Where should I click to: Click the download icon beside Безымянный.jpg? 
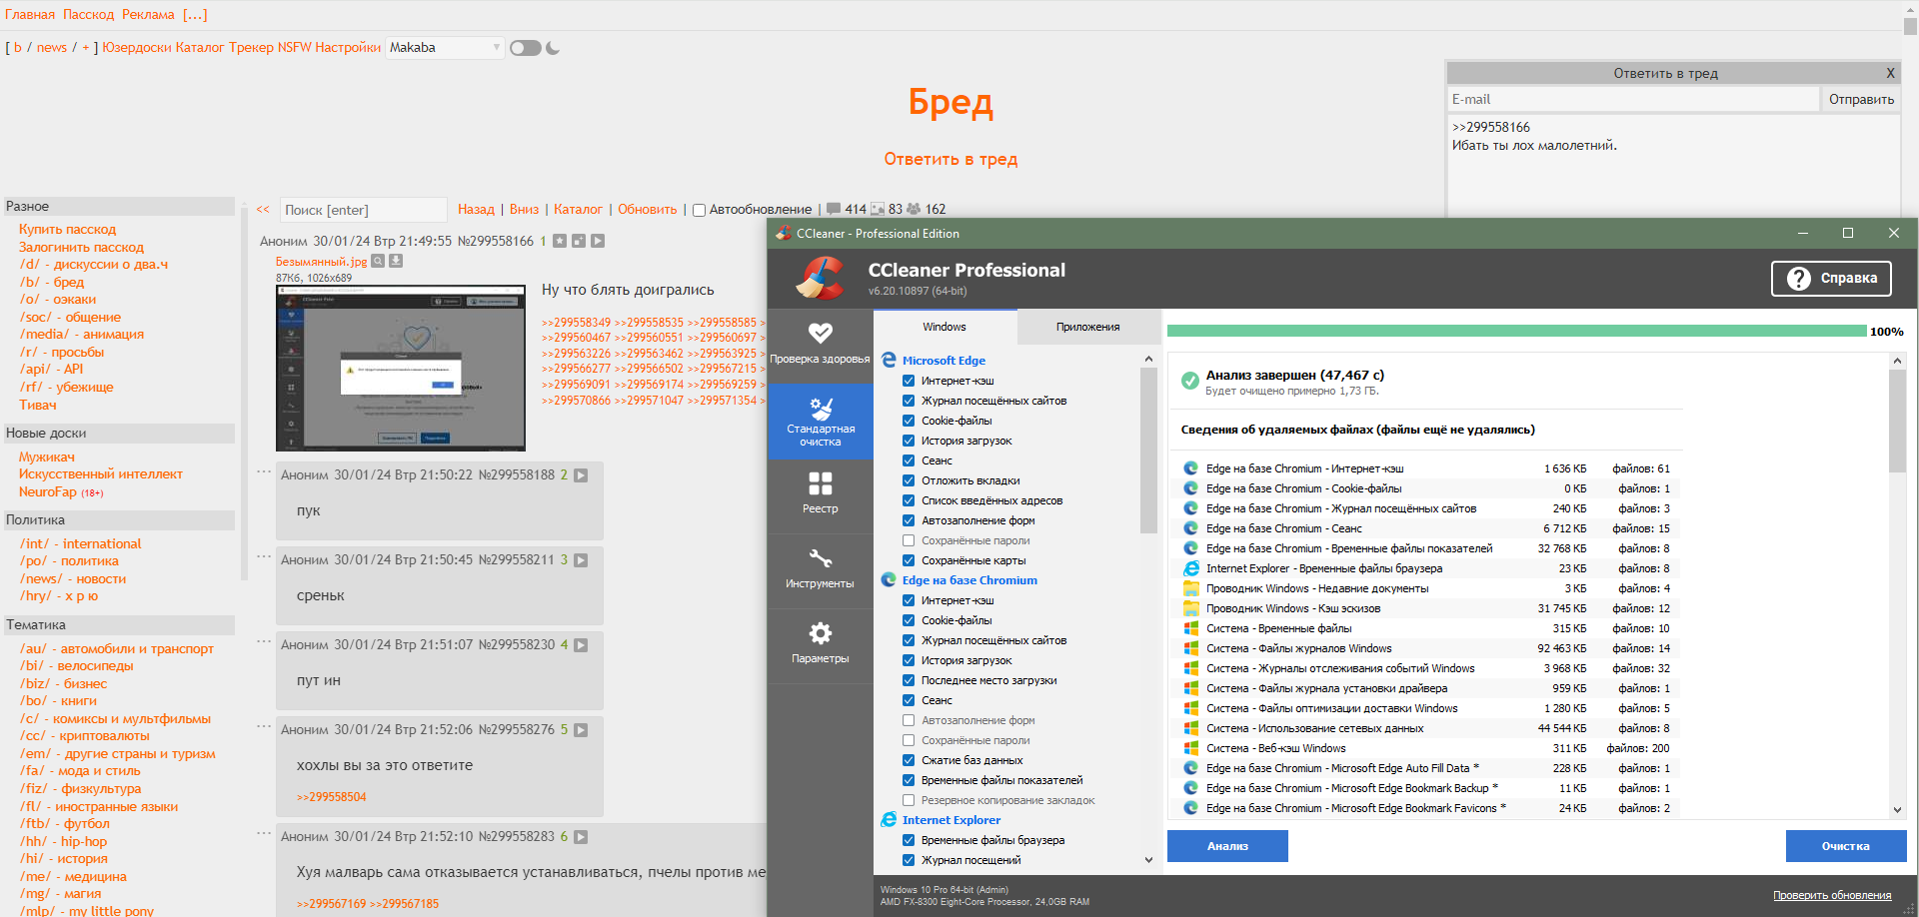[x=396, y=261]
